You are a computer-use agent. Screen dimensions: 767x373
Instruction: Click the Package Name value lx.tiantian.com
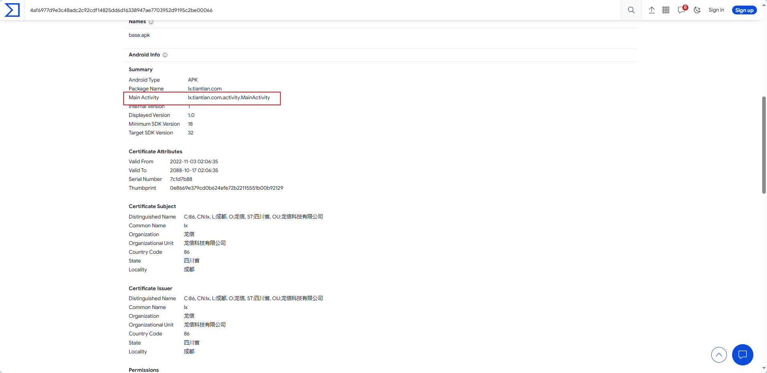pos(205,89)
